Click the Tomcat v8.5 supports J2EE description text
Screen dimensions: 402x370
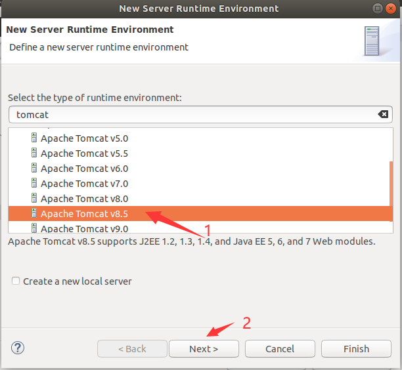pos(192,241)
